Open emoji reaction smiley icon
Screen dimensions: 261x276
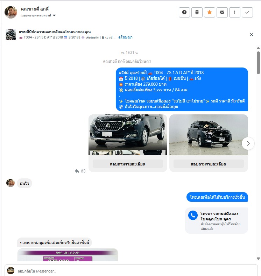click(83, 171)
